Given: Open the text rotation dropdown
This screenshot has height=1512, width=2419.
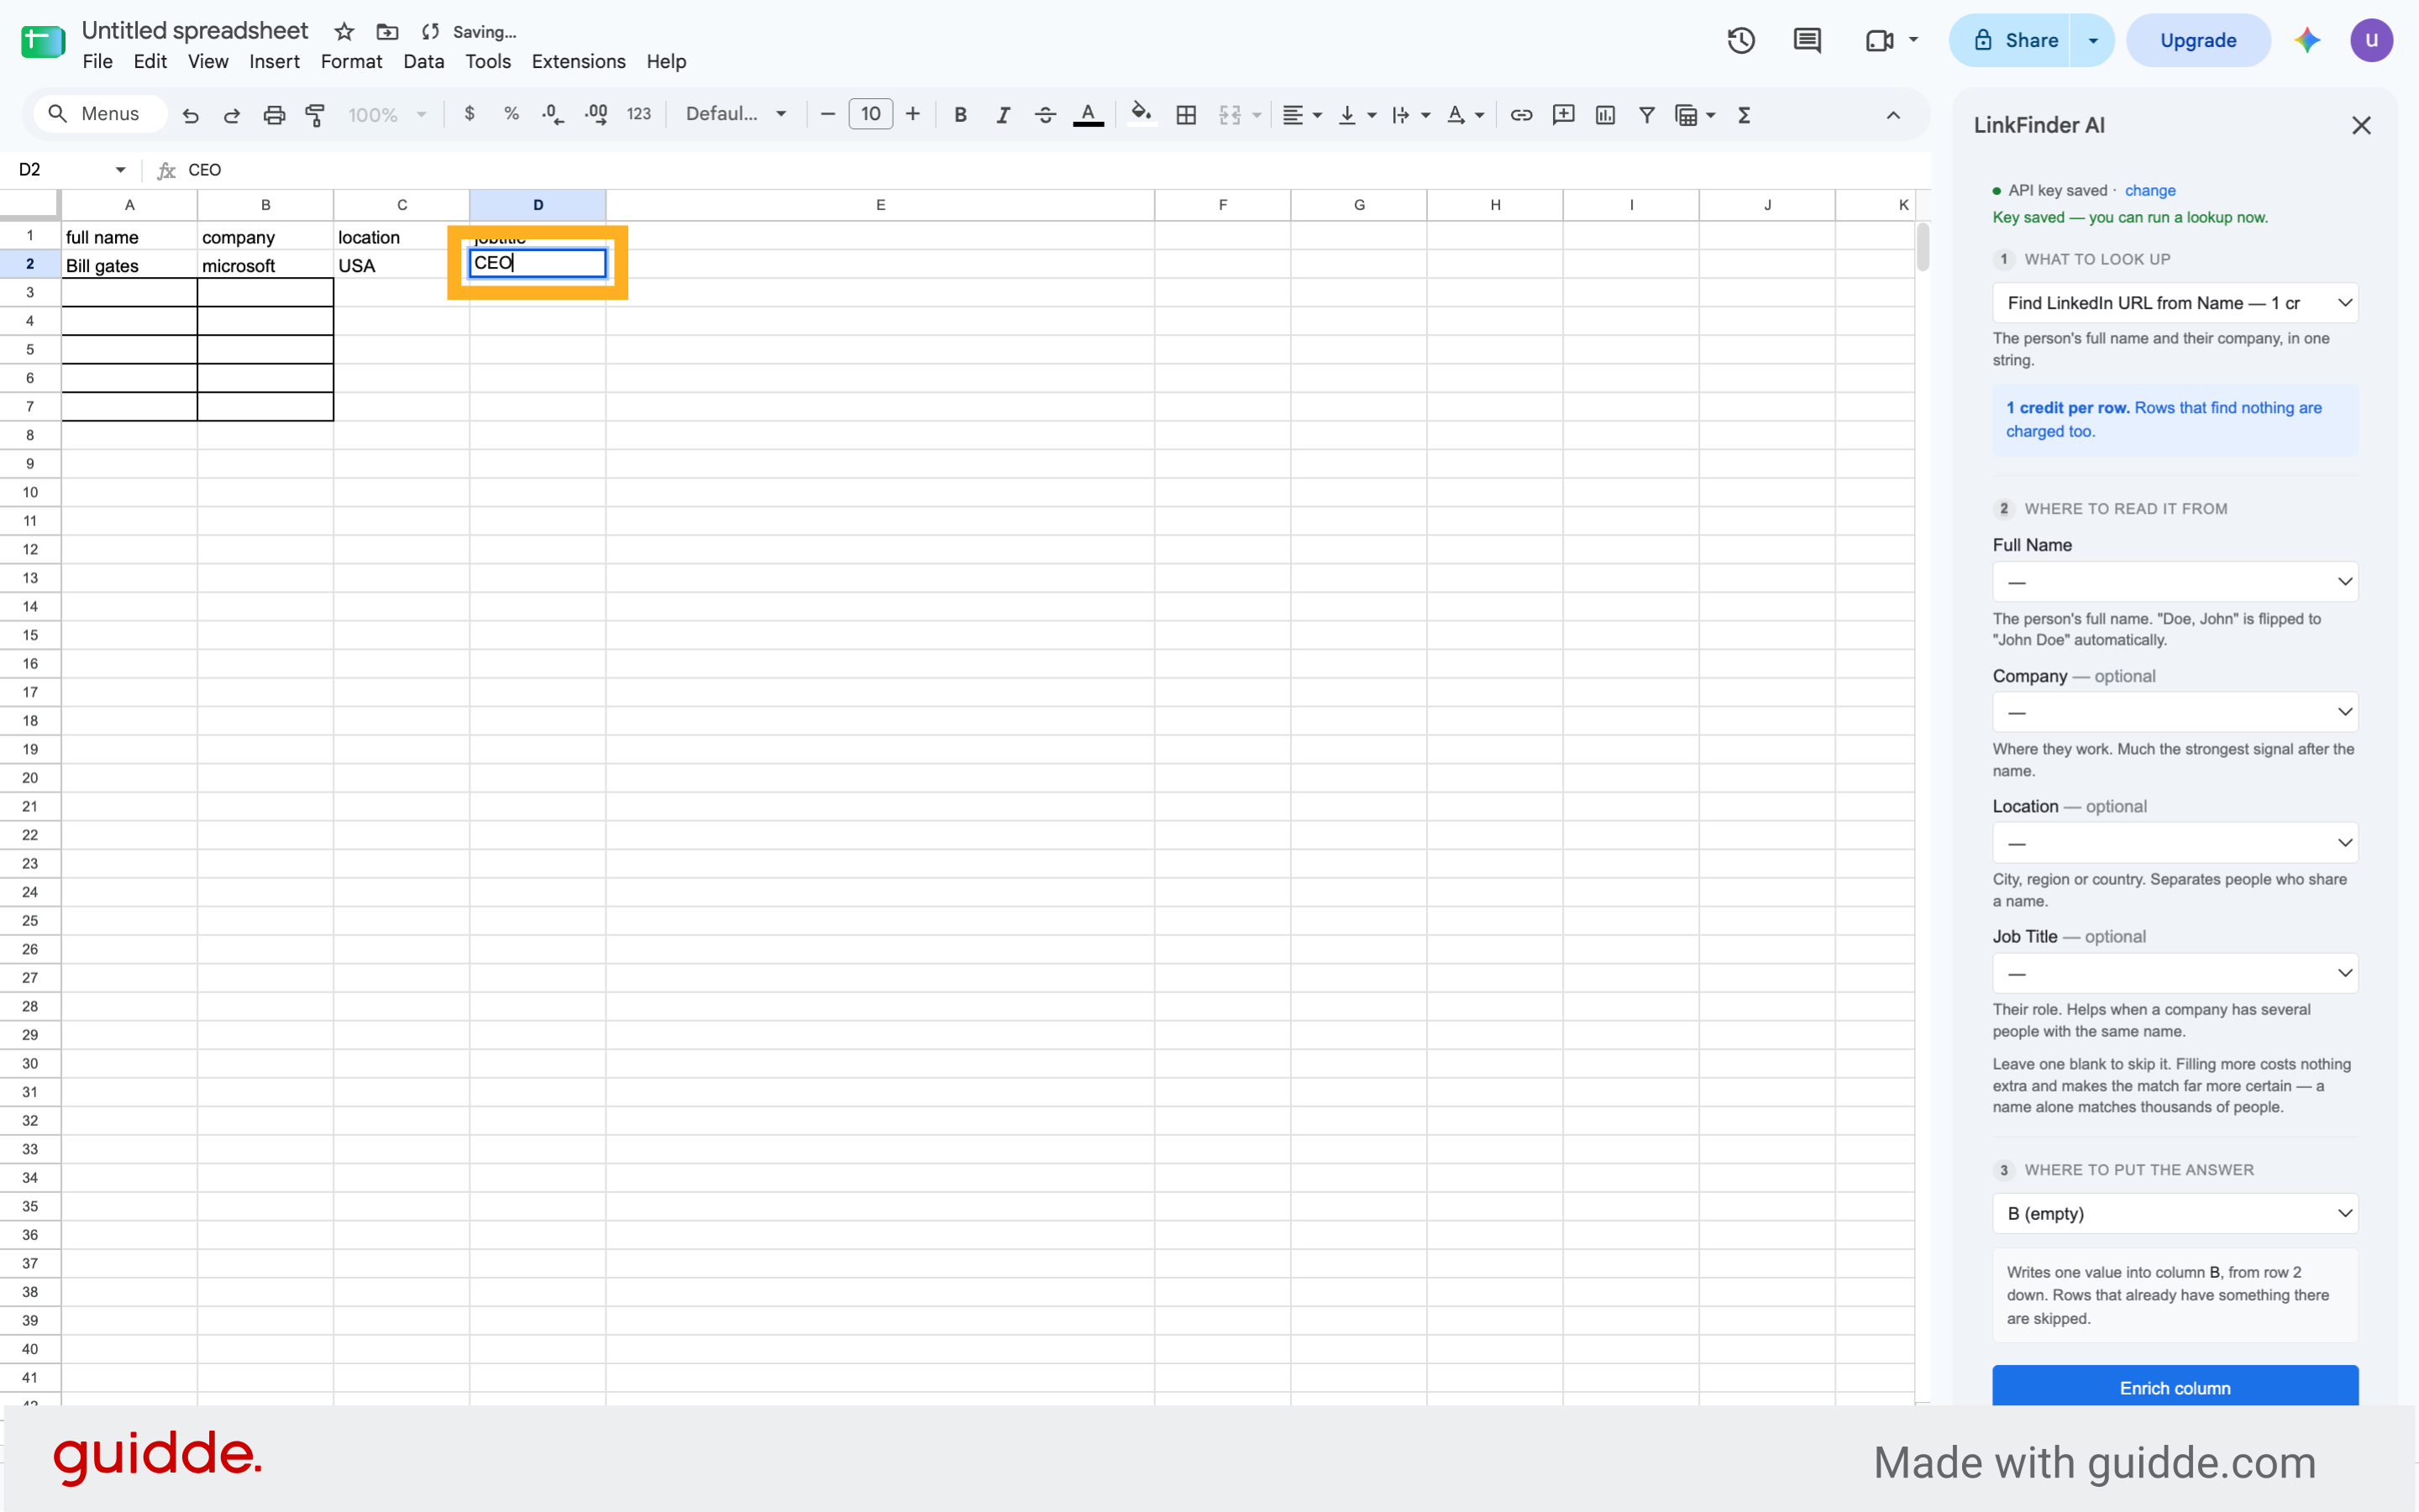Looking at the screenshot, I should pos(1466,115).
